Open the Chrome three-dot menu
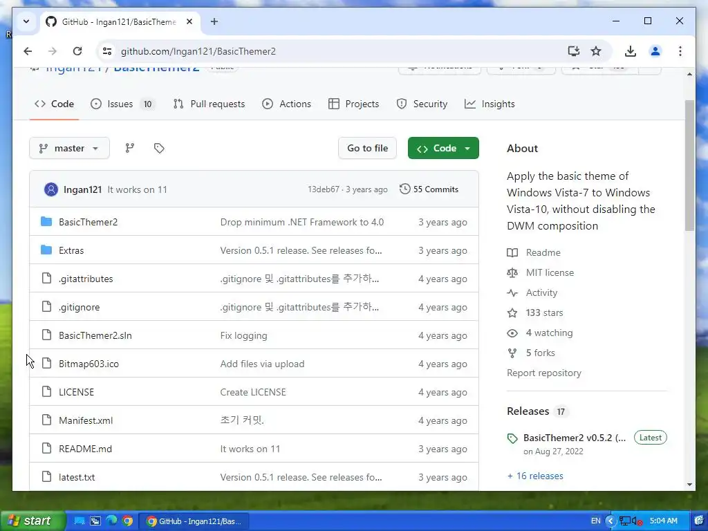The image size is (708, 531). [680, 51]
